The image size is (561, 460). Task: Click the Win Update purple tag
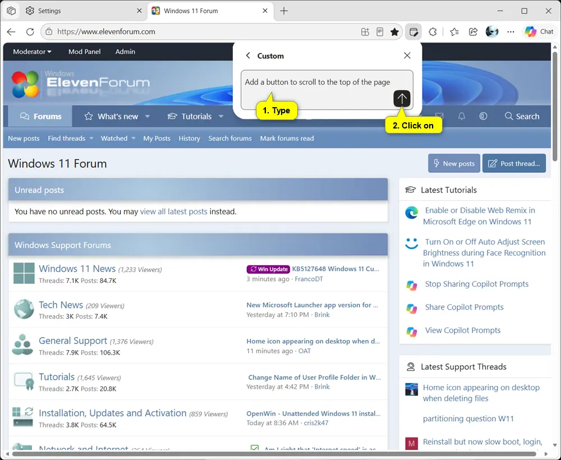pyautogui.click(x=268, y=269)
